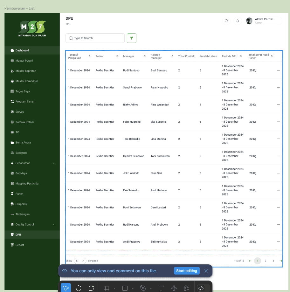This screenshot has height=292, width=290.
Task: Click Siti Nurhaliza table cell
Action: pyautogui.click(x=159, y=242)
